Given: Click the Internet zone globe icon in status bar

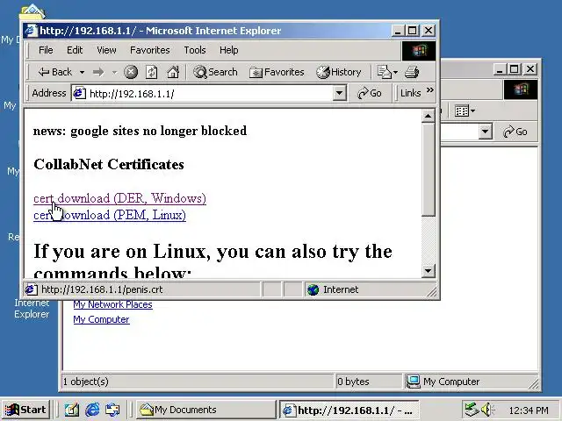Looking at the screenshot, I should pos(313,289).
